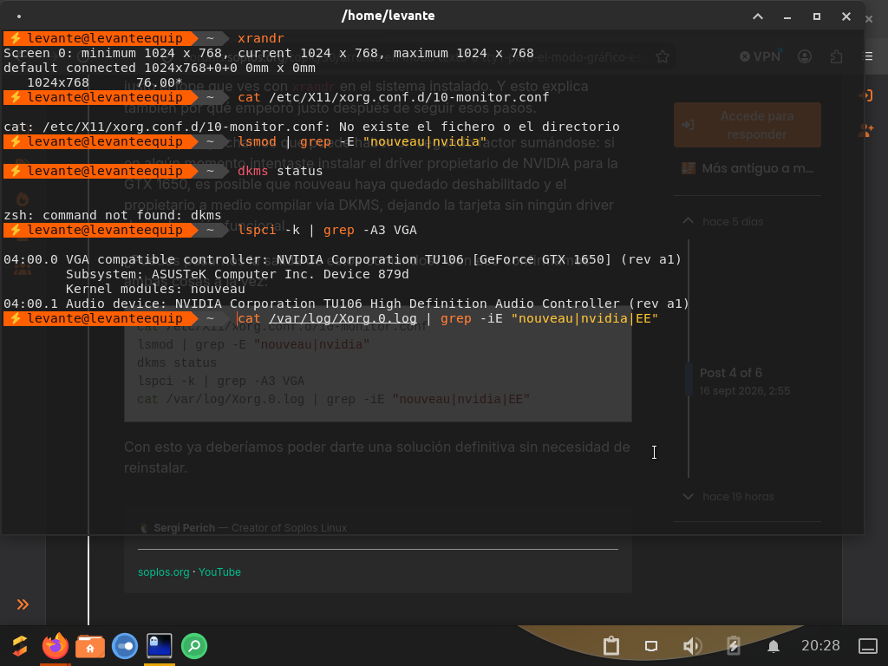Open Firefox from the taskbar

coord(55,645)
